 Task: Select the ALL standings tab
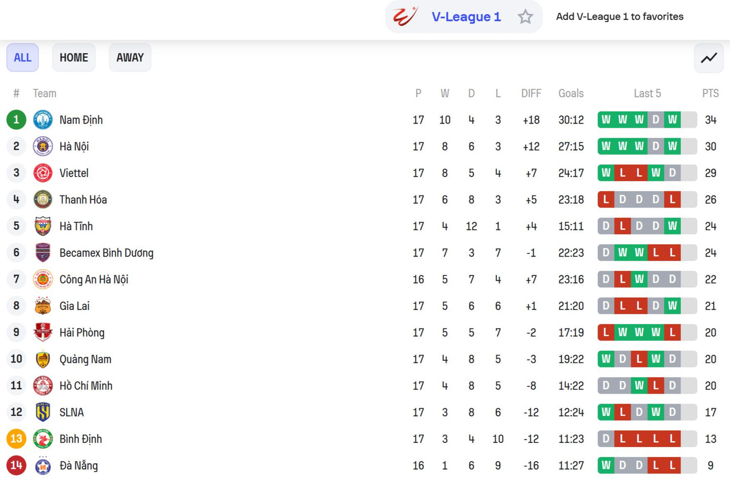pyautogui.click(x=23, y=58)
